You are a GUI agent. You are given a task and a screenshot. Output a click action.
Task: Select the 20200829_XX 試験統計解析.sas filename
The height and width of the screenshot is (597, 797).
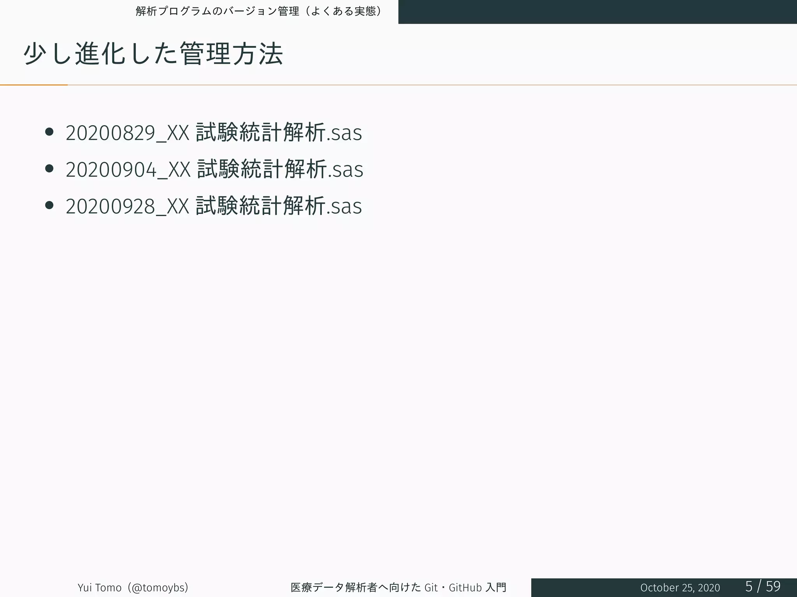coord(214,133)
